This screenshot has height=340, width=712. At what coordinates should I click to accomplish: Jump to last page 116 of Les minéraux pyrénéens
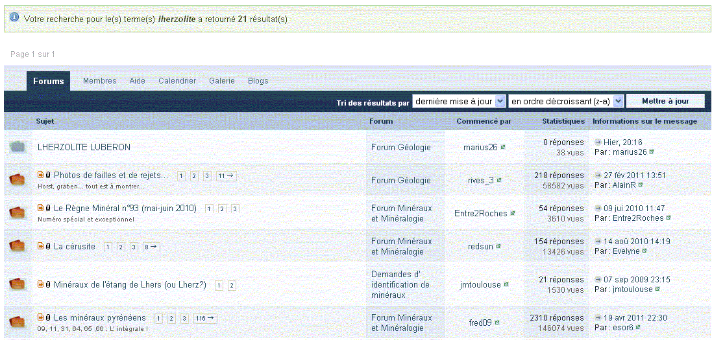205,318
